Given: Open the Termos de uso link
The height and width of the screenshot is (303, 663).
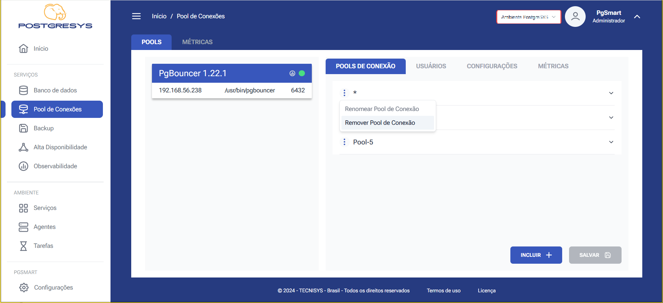Looking at the screenshot, I should (444, 291).
